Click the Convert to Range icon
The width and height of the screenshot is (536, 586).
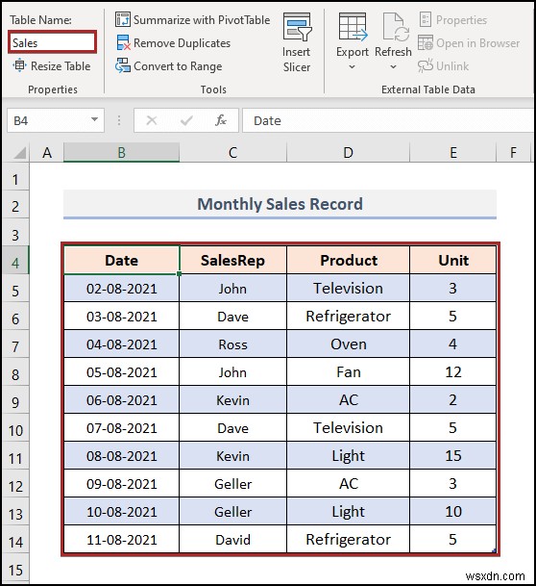pyautogui.click(x=123, y=65)
